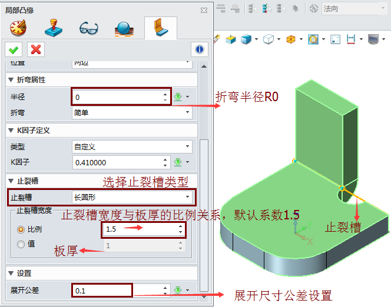
Task: Collapse the 设置 section
Action: click(11, 273)
